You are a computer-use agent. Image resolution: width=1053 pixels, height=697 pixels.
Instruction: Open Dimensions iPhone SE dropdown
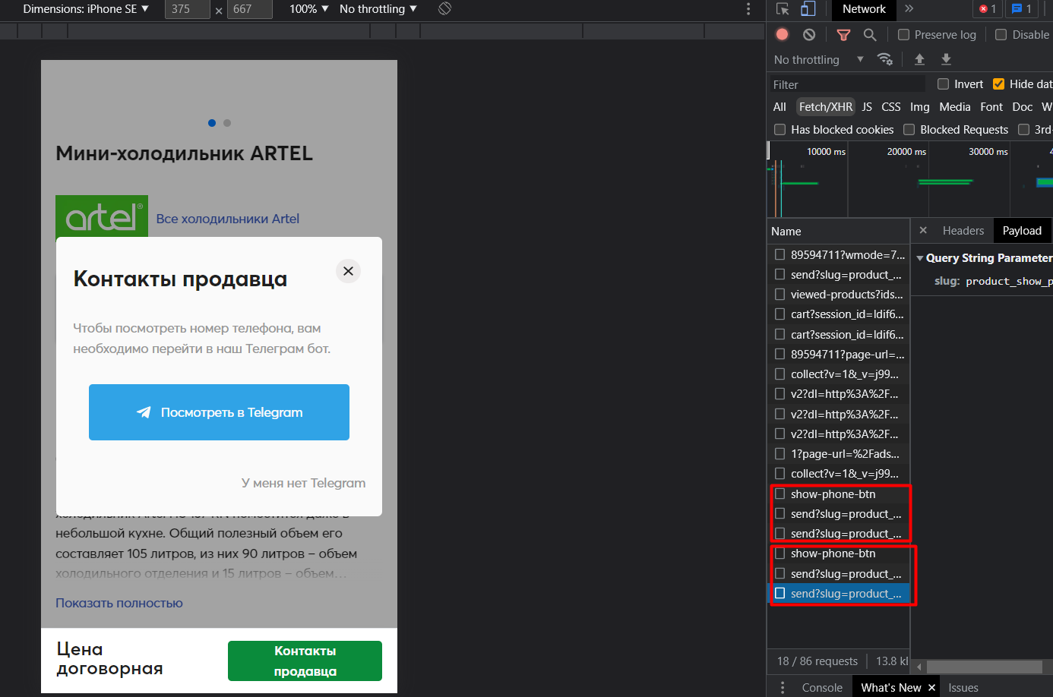tap(86, 9)
